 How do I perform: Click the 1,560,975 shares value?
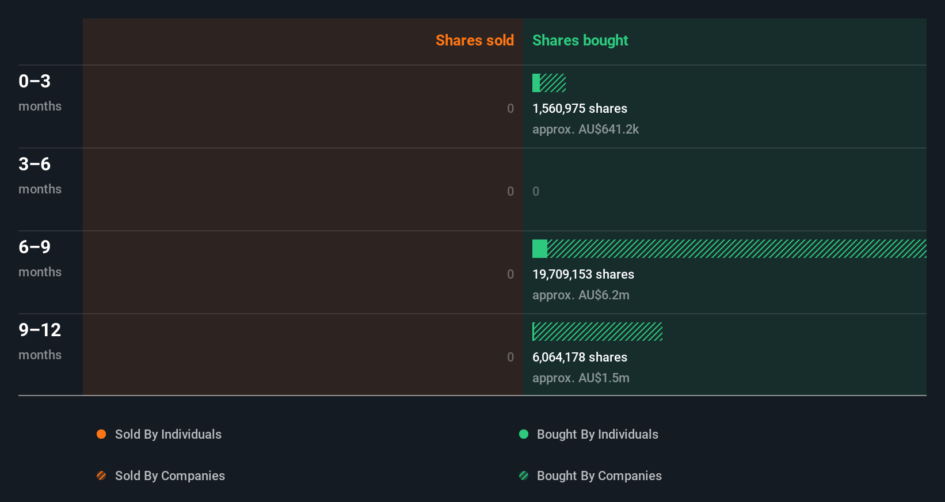tap(580, 108)
